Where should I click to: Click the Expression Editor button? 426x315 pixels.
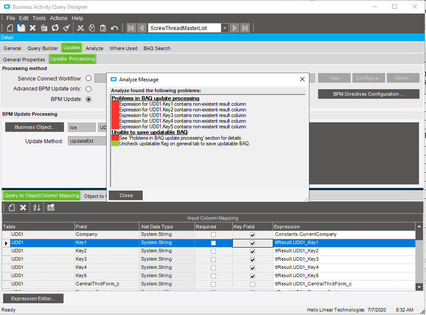click(33, 298)
